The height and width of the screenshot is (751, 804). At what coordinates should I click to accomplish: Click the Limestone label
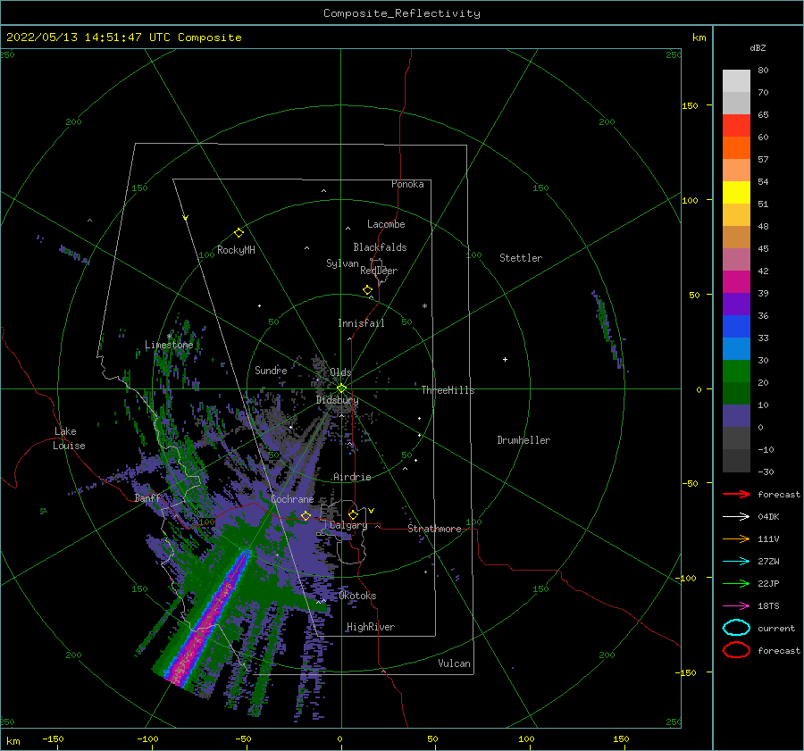click(x=169, y=345)
